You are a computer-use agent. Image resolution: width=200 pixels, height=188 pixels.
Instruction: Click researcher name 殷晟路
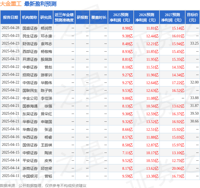point(46,59)
